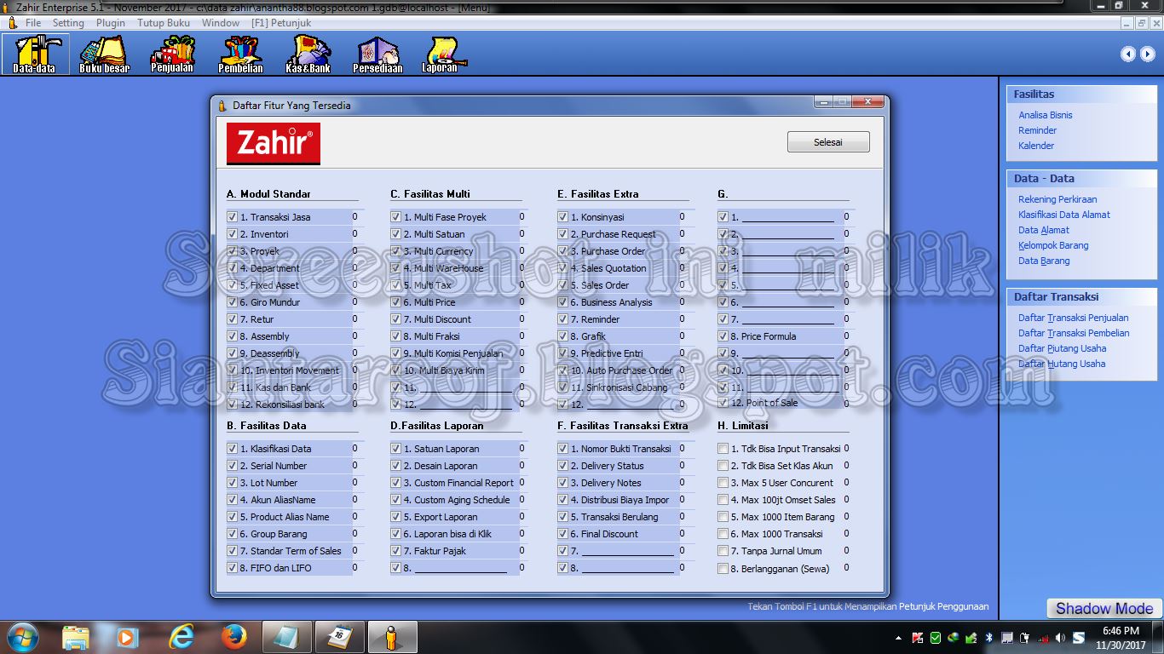
Task: Toggle the FIFO dan LIFO checkbox
Action: click(x=233, y=568)
